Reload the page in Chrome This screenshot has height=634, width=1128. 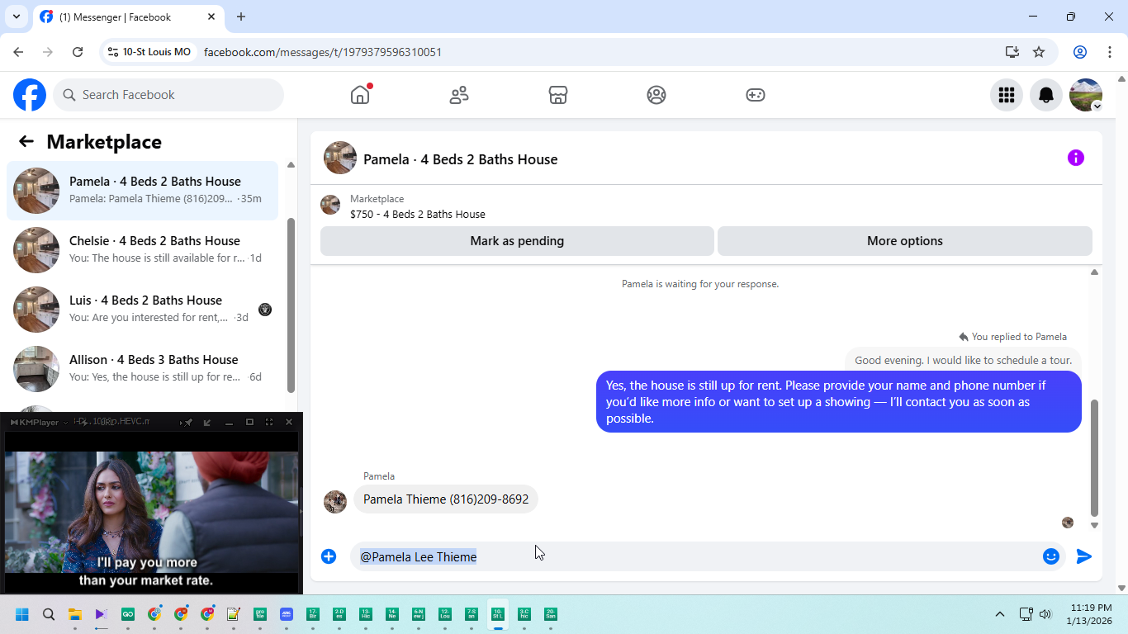point(78,52)
